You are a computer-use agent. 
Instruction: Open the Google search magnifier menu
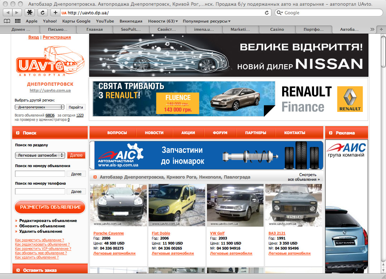coord(280,13)
